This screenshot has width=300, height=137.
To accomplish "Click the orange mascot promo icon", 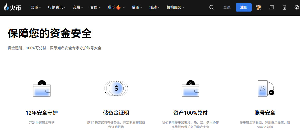I will tap(259, 7).
